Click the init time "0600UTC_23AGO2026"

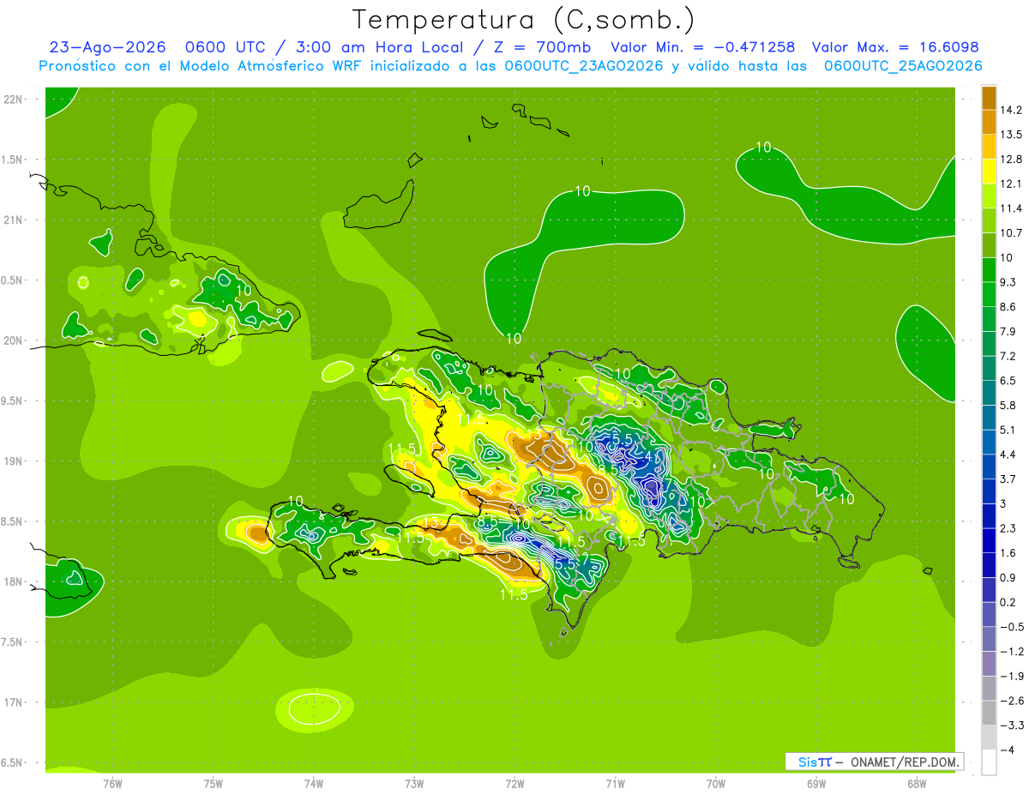tap(583, 66)
